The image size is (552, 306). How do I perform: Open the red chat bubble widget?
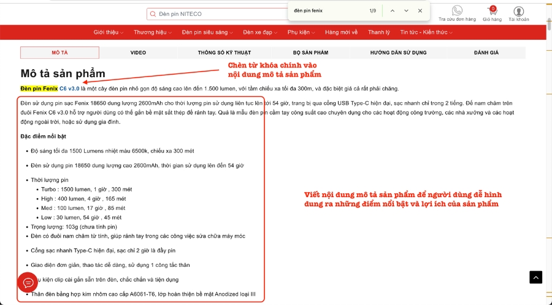click(28, 283)
